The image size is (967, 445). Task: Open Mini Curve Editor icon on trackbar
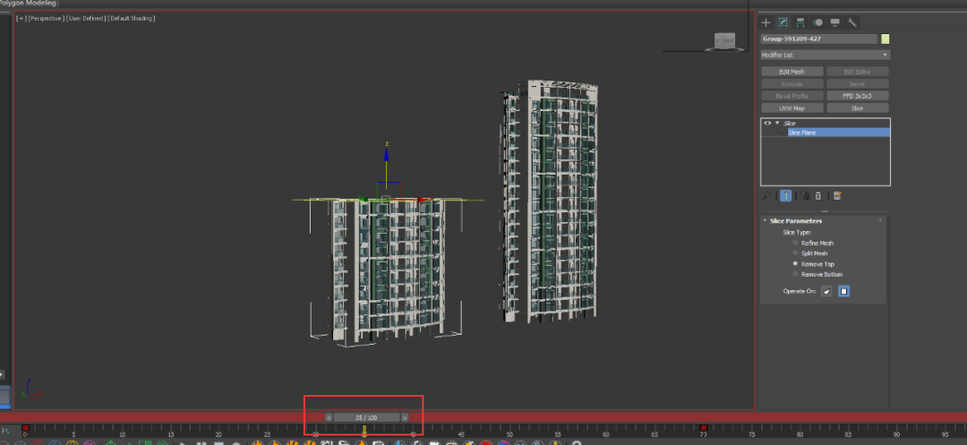click(5, 430)
